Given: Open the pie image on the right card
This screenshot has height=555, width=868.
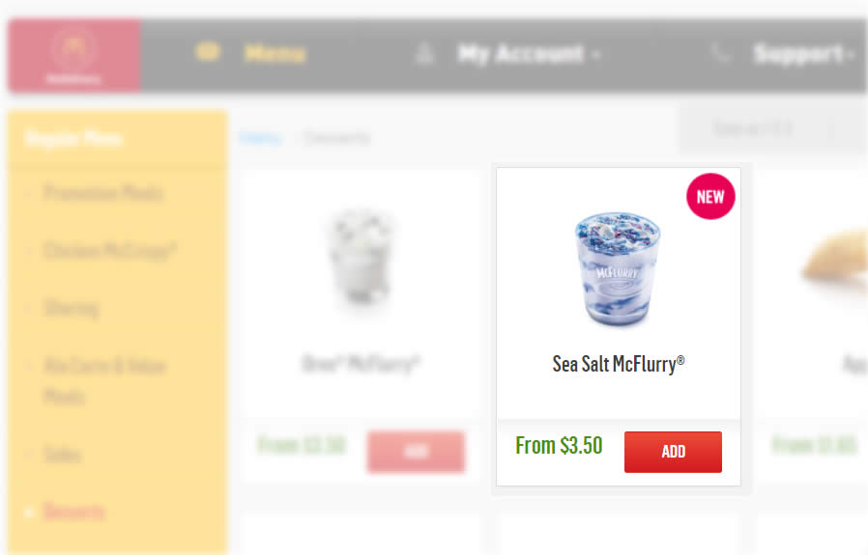Looking at the screenshot, I should 835,260.
